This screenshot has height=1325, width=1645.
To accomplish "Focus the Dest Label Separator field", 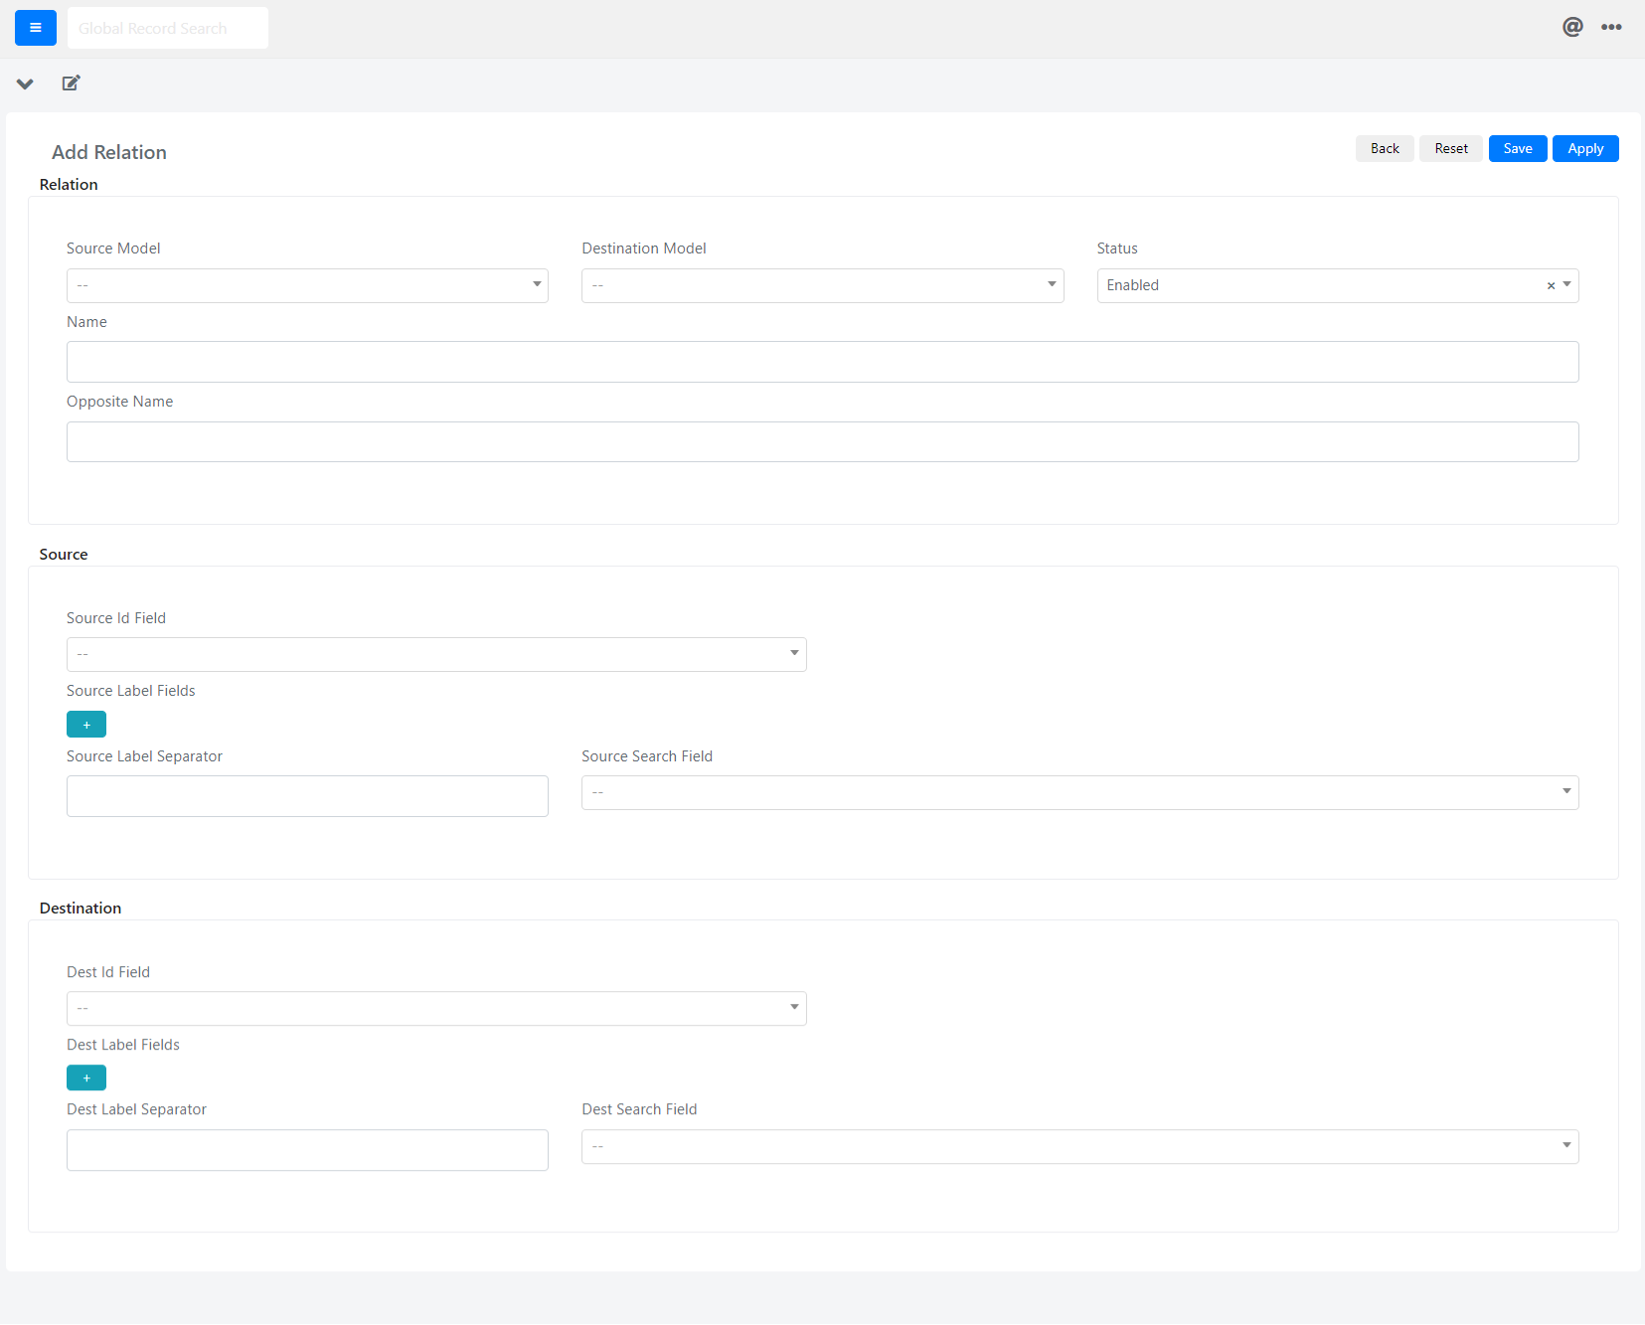I will 307,1150.
